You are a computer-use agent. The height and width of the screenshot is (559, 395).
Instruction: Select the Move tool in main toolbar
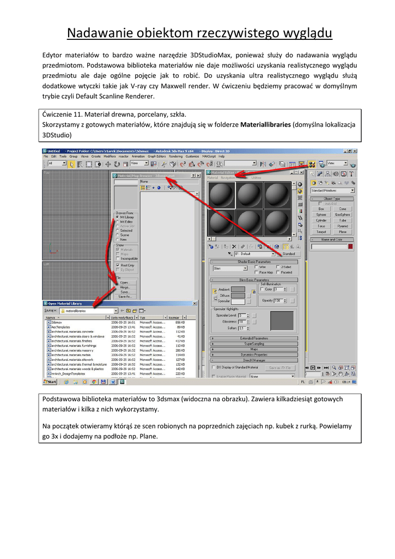point(108,163)
